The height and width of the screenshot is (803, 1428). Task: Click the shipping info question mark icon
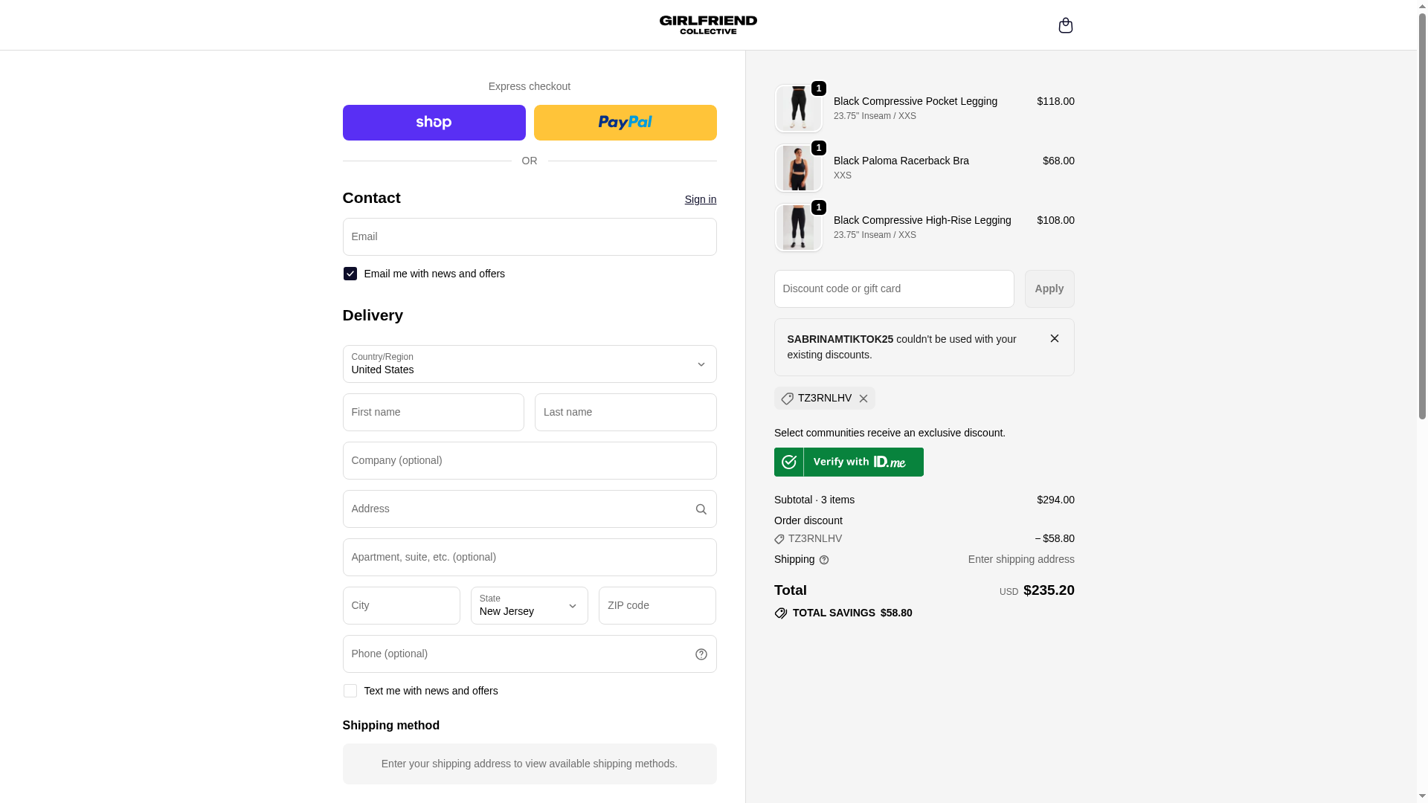coord(824,560)
